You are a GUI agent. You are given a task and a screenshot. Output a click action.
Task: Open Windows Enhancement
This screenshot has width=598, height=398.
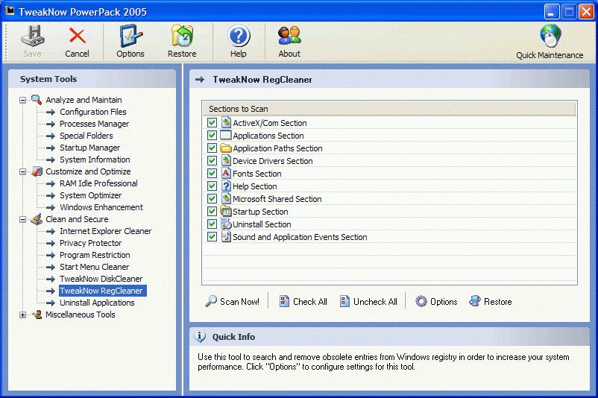(x=101, y=207)
